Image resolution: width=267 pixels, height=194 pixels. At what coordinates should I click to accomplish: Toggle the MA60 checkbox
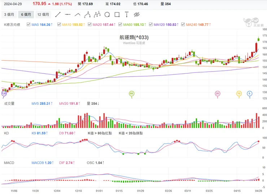coord(121,25)
